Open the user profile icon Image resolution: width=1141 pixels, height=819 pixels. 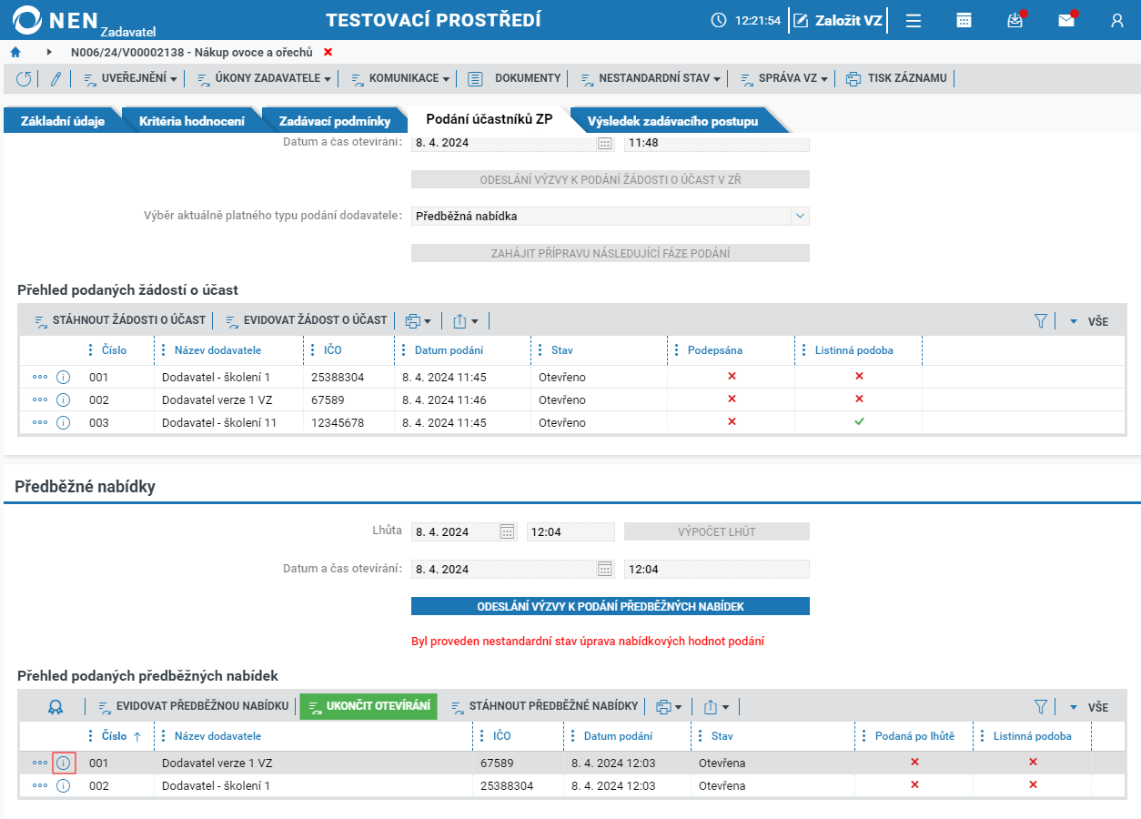tap(1117, 20)
